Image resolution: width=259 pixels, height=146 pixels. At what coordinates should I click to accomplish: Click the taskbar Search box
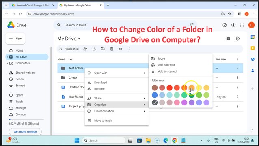tap(104, 140)
